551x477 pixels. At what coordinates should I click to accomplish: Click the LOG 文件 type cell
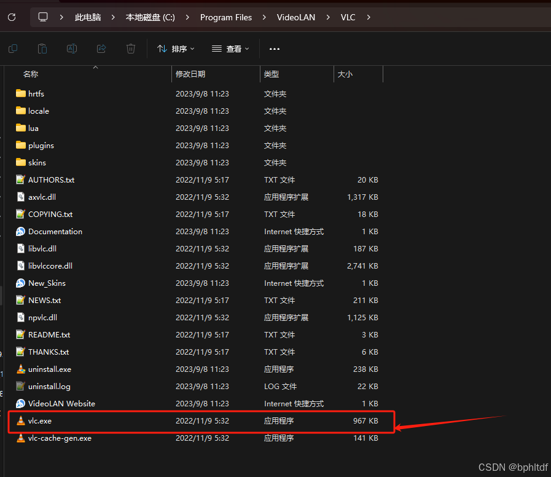(x=281, y=386)
